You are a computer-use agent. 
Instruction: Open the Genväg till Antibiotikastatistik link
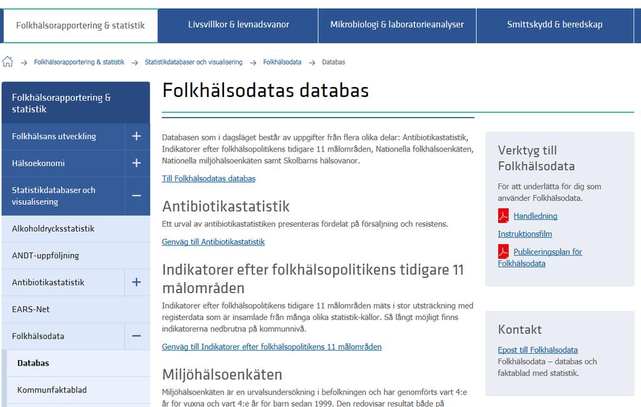pos(213,242)
